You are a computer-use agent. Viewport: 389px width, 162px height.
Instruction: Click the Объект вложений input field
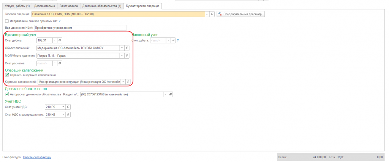tap(78, 48)
